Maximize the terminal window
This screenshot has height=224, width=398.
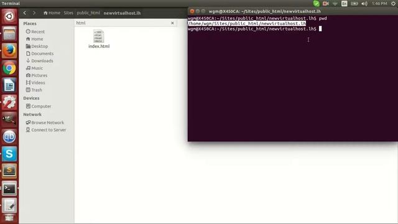click(x=203, y=11)
